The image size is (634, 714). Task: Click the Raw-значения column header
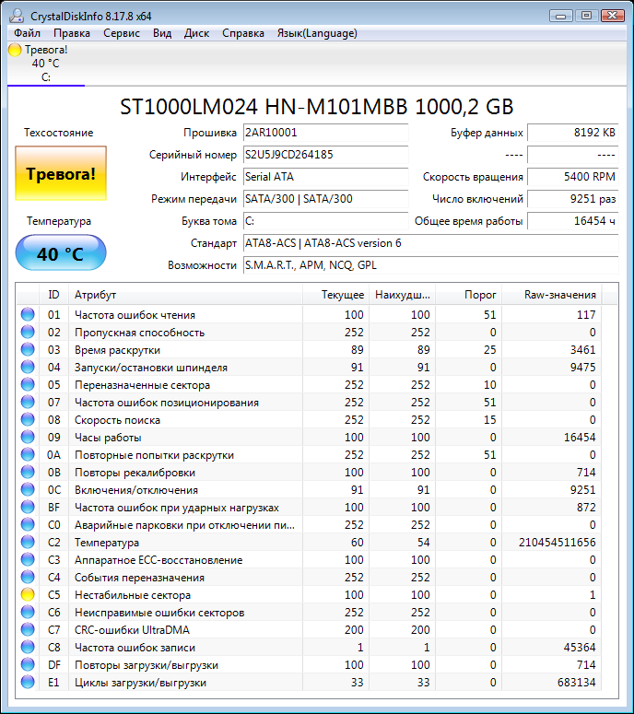[552, 295]
